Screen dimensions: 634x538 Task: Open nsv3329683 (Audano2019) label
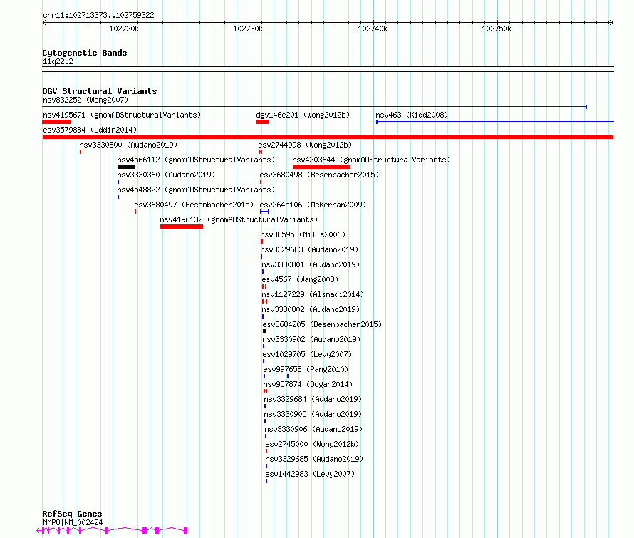point(309,249)
